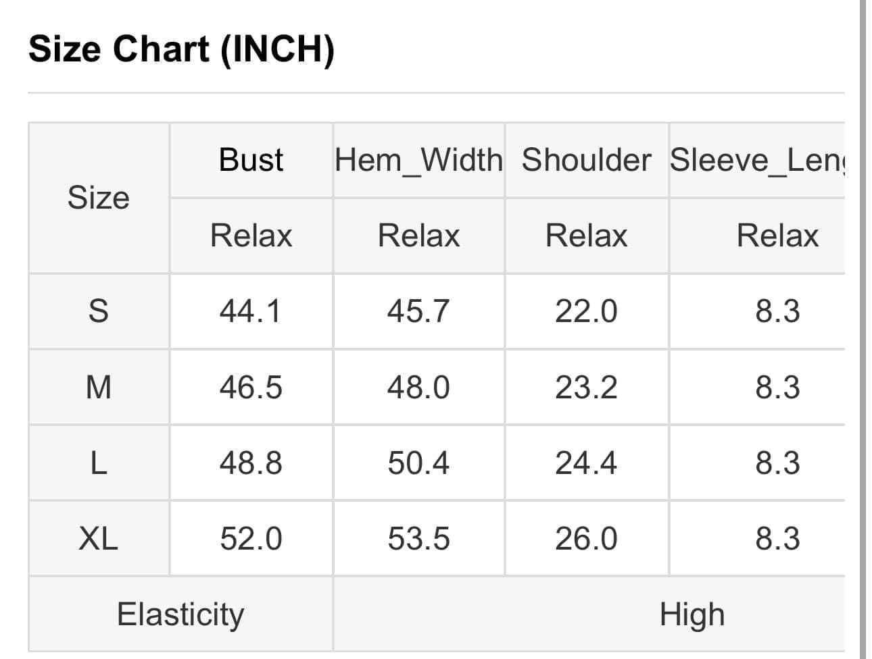This screenshot has height=659, width=872.
Task: Click the 53.5 hem width for XL
Action: [418, 539]
